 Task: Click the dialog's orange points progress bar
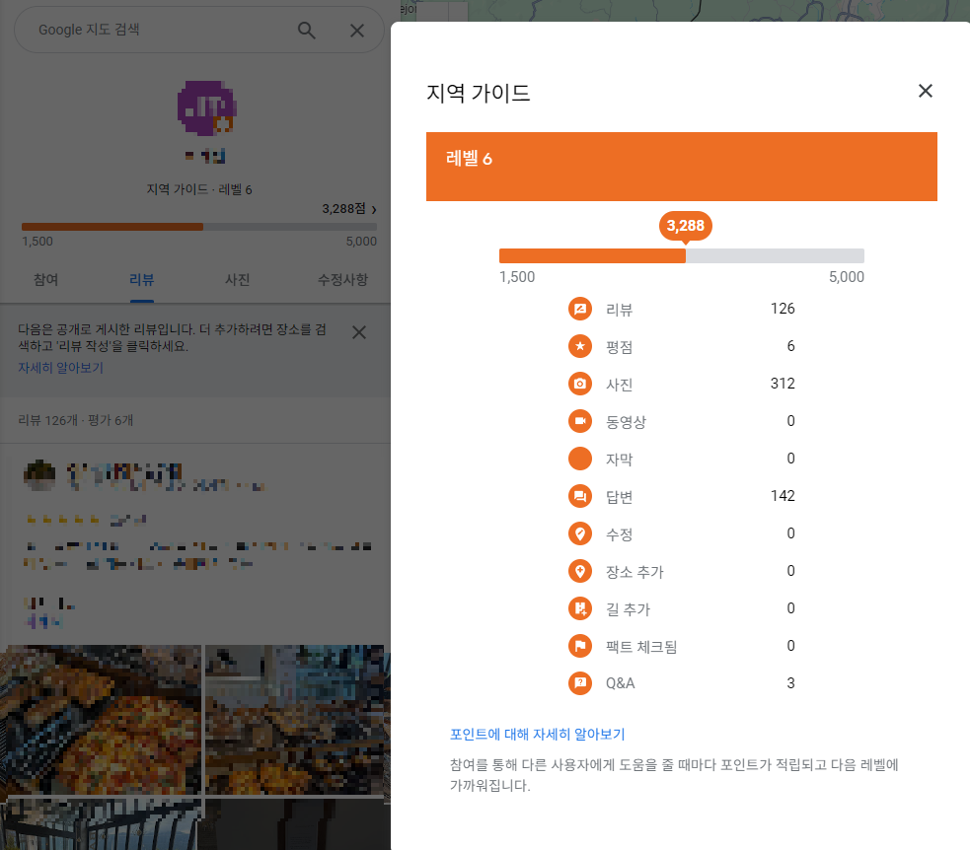pos(682,256)
